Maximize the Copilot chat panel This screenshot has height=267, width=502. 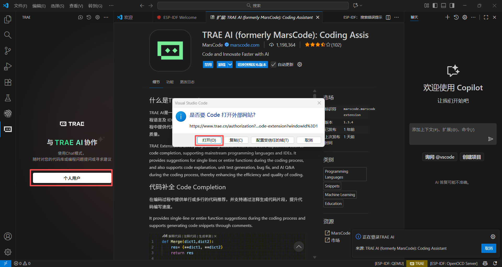486,17
